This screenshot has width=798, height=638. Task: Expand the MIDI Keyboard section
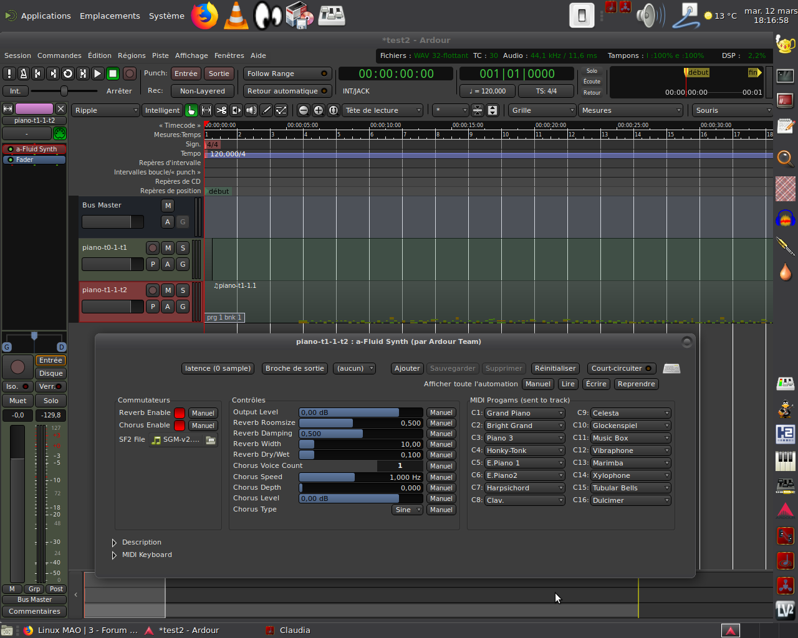pos(114,555)
